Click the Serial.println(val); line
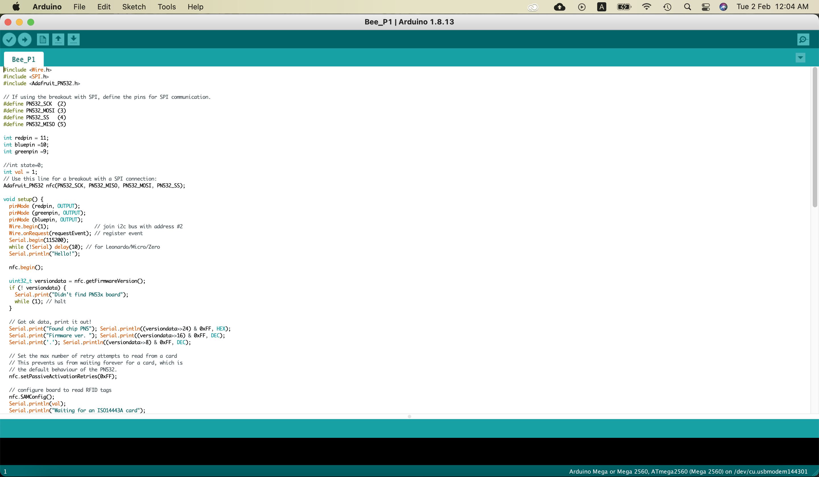 (37, 404)
